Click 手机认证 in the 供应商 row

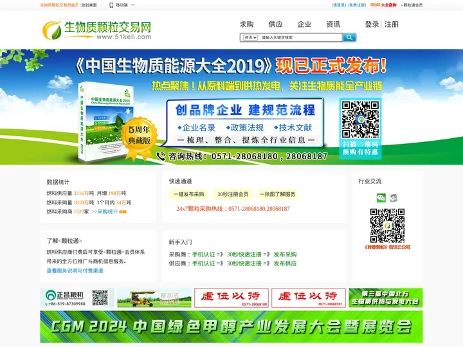203,263
